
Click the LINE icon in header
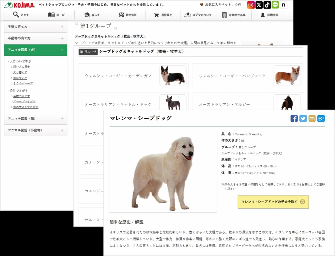[275, 5]
